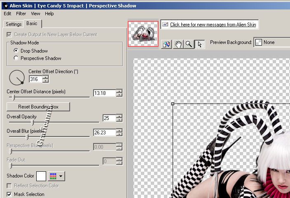
Task: Click the white Shadow Color swatch
Action: [41, 176]
